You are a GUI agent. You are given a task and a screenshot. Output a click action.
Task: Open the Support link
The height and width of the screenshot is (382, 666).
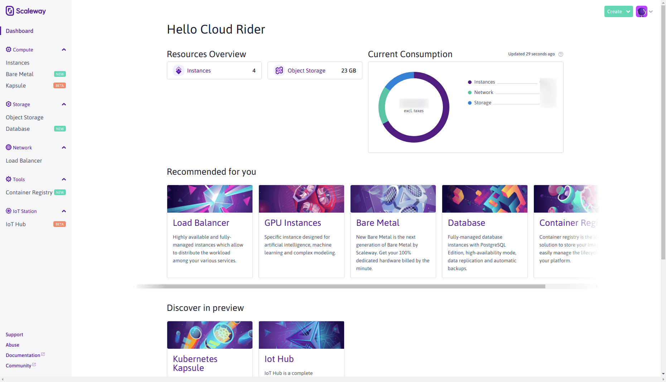click(14, 334)
